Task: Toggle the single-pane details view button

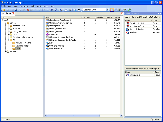Action: tap(112, 10)
